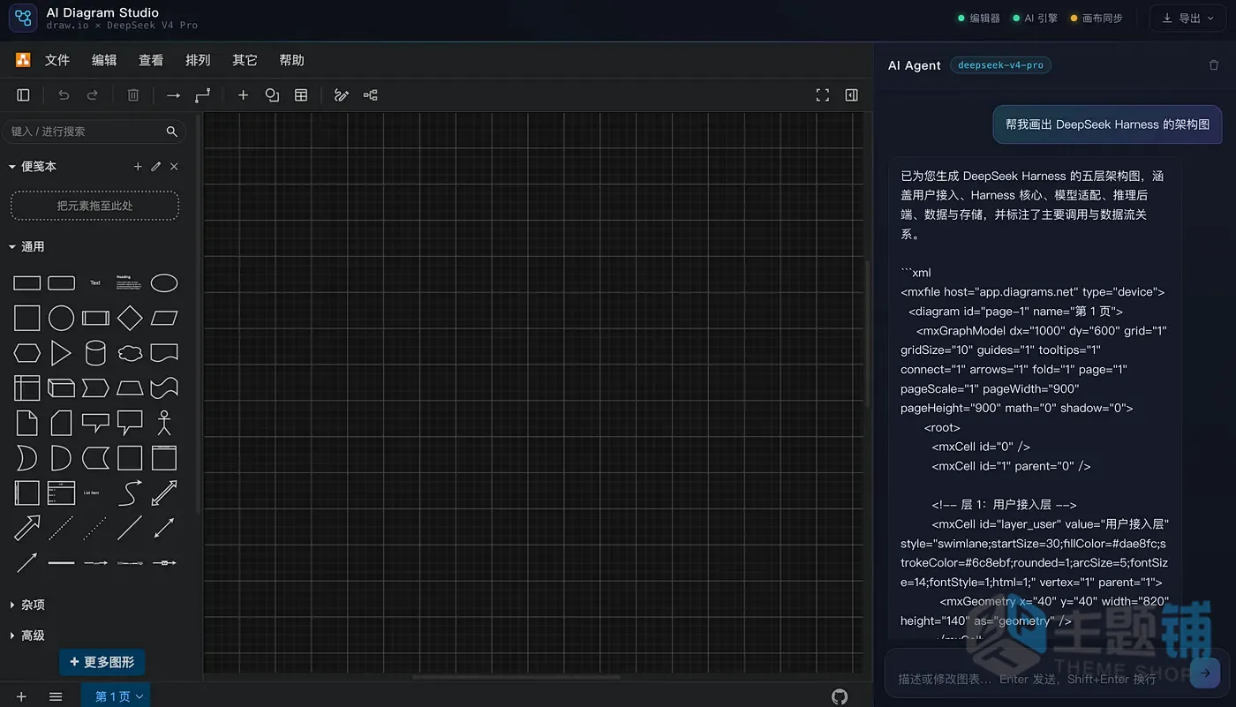Pick the Text shape
The height and width of the screenshot is (707, 1236).
pyautogui.click(x=95, y=283)
